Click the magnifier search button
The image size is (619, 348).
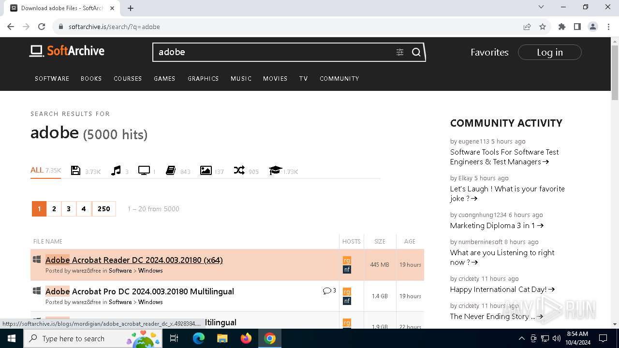pyautogui.click(x=416, y=52)
